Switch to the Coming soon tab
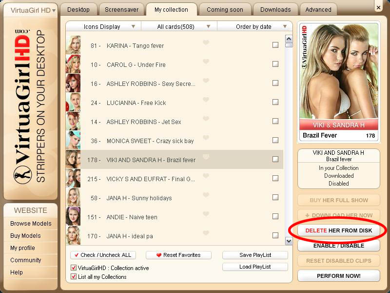The width and height of the screenshot is (390, 293). (224, 9)
